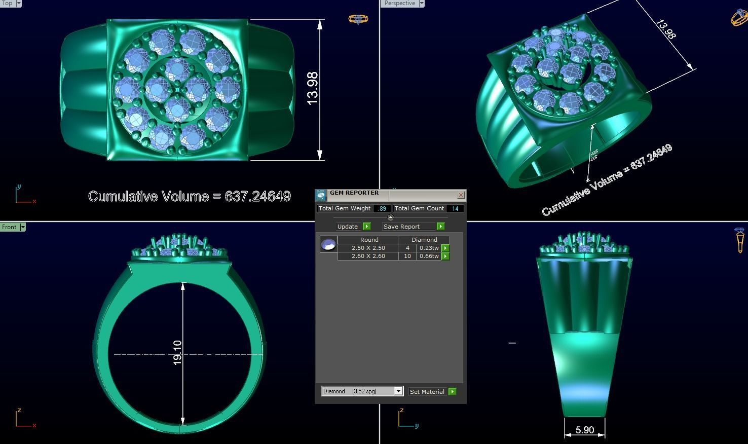Click the Diamond column header
This screenshot has height=444, width=748.
pos(424,240)
